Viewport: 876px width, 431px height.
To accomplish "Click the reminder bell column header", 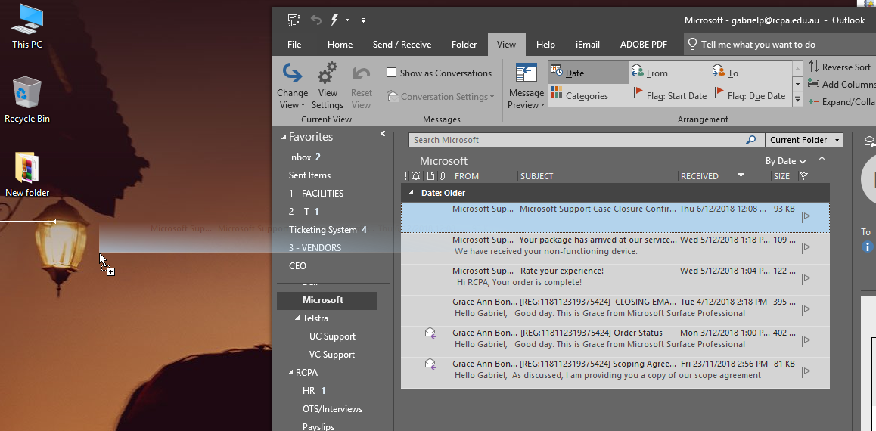I will (416, 176).
